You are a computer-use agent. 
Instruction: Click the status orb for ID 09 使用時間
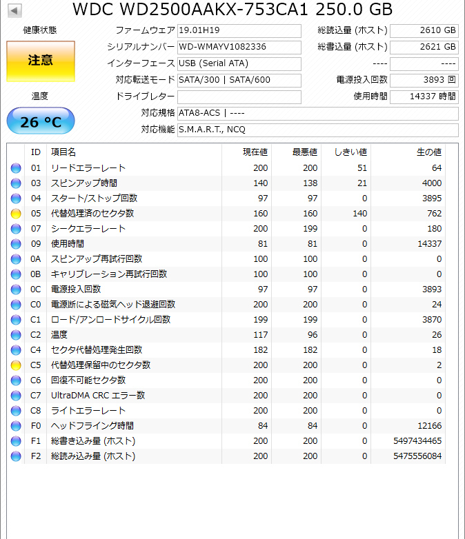[16, 244]
